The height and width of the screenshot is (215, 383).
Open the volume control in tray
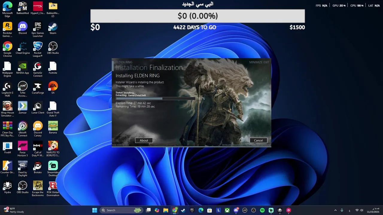(362, 210)
